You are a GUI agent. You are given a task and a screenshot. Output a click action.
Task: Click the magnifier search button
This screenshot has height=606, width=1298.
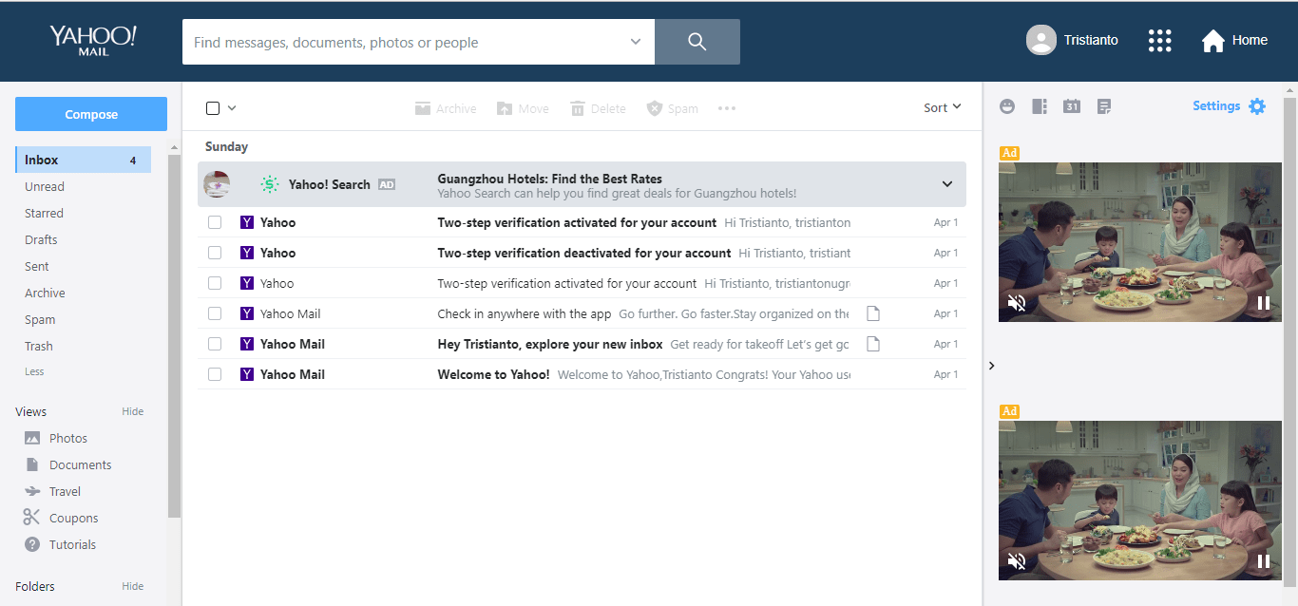[697, 42]
